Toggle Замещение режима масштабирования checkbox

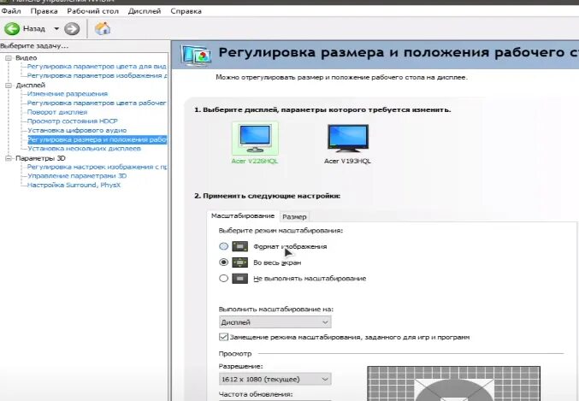tap(223, 337)
